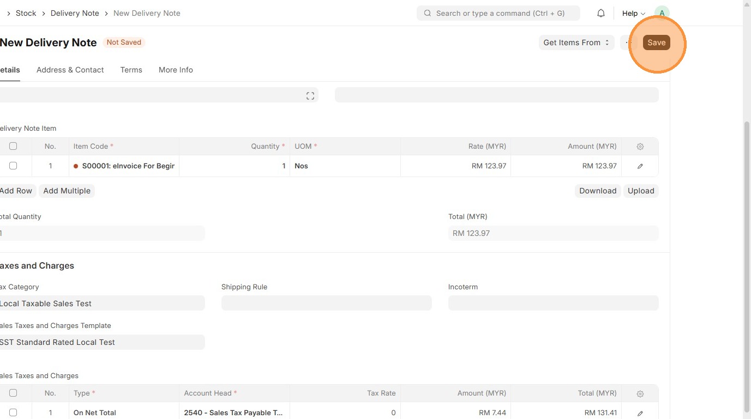This screenshot has width=751, height=419.
Task: Select all rows in Delivery Note Item table
Action: [13, 146]
